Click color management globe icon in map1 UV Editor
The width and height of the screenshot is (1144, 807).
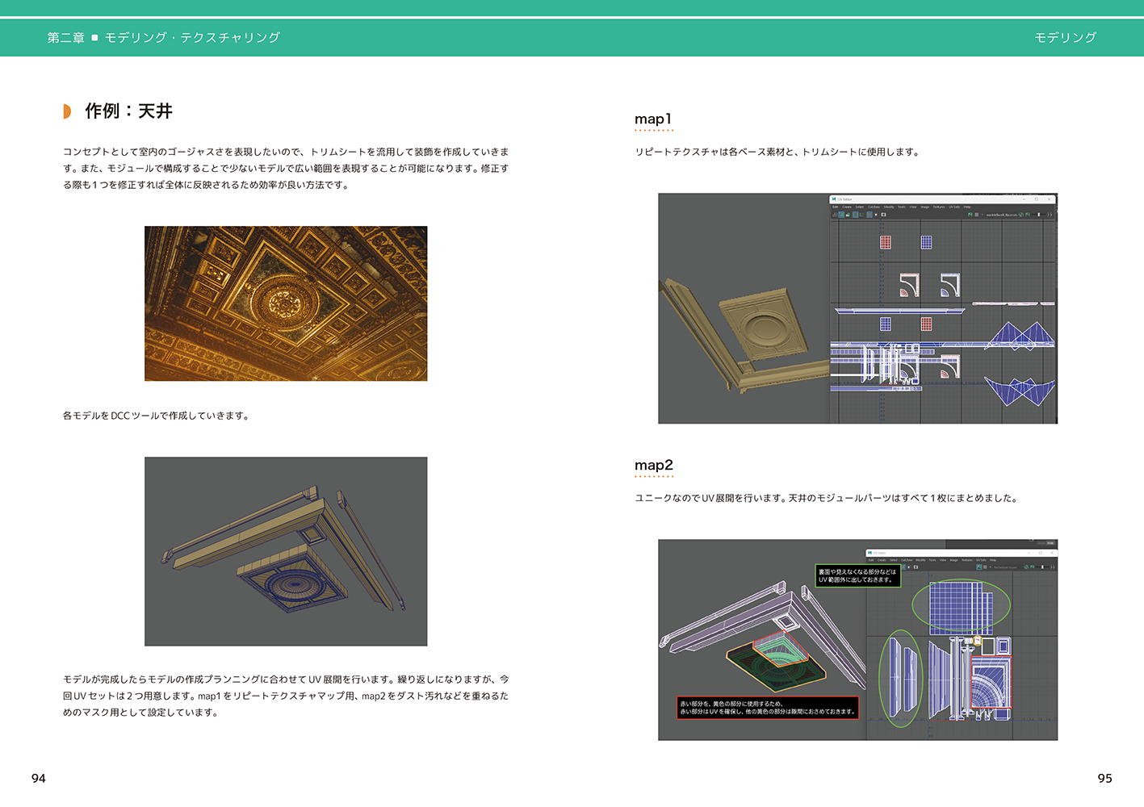(x=1021, y=215)
